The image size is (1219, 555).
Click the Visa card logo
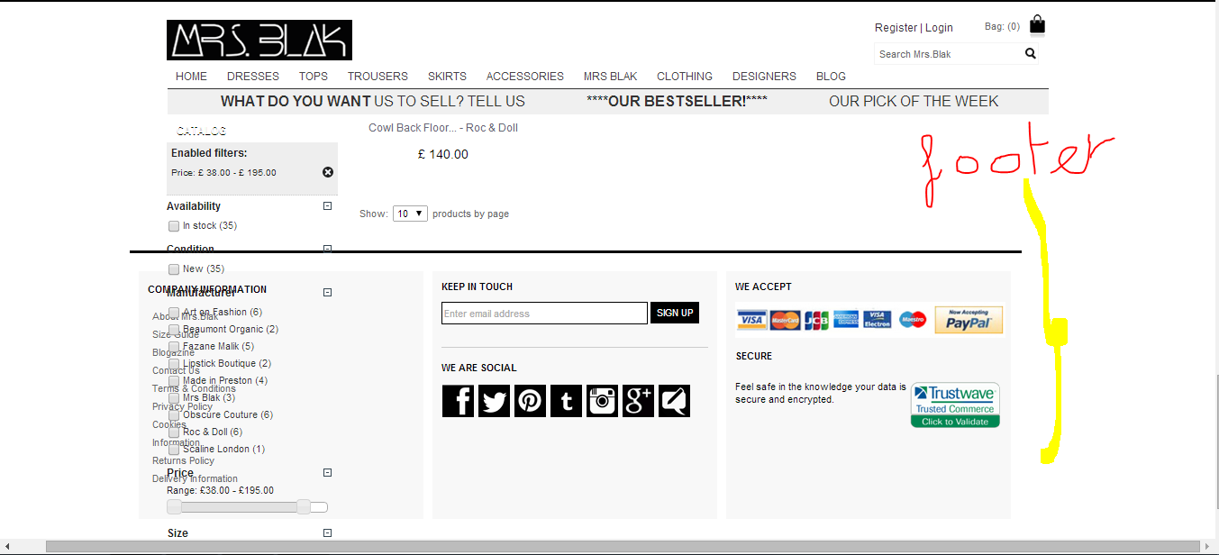coord(751,320)
